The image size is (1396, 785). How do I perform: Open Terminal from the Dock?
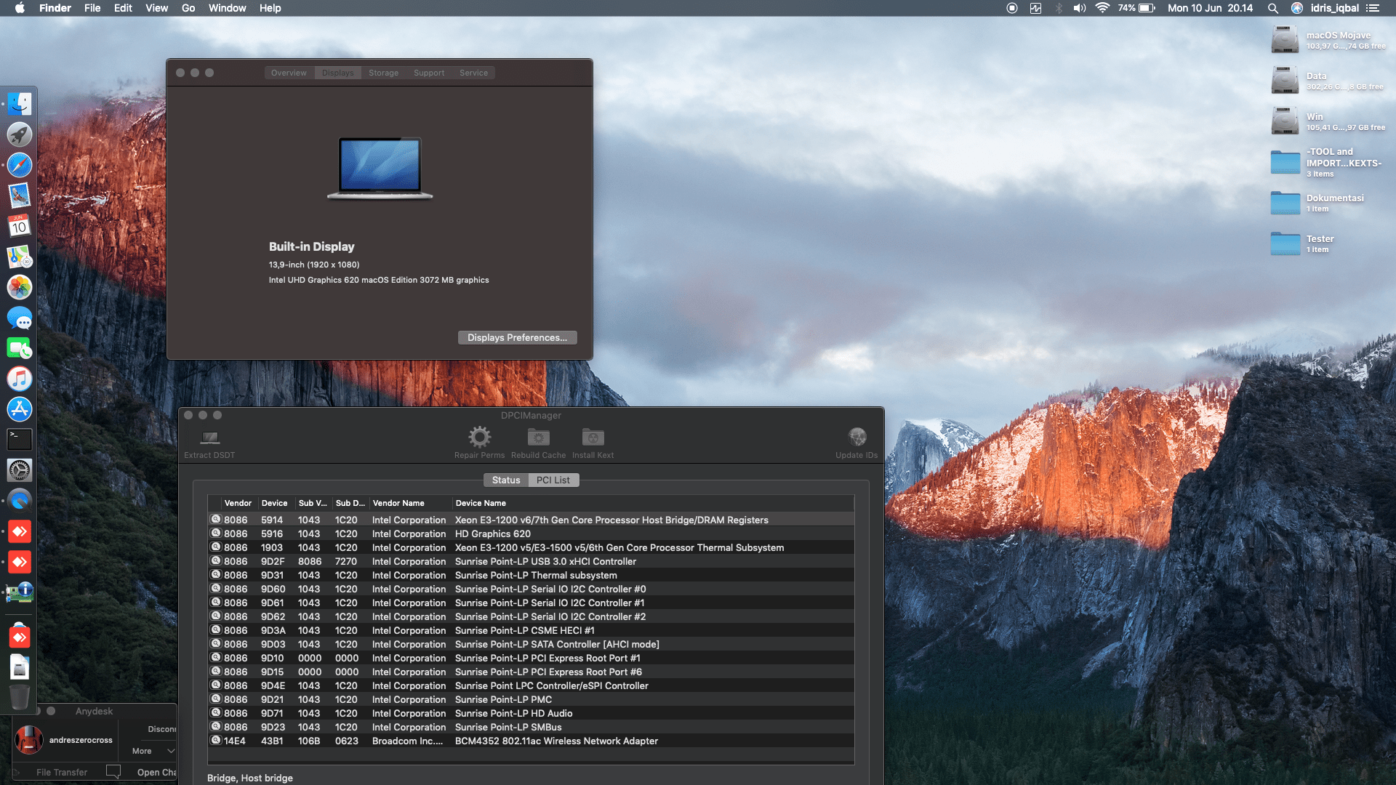20,439
